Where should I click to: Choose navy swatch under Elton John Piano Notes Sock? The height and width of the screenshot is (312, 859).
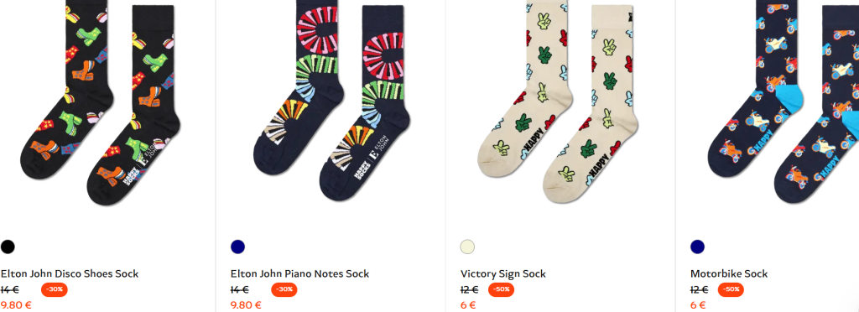pos(237,247)
